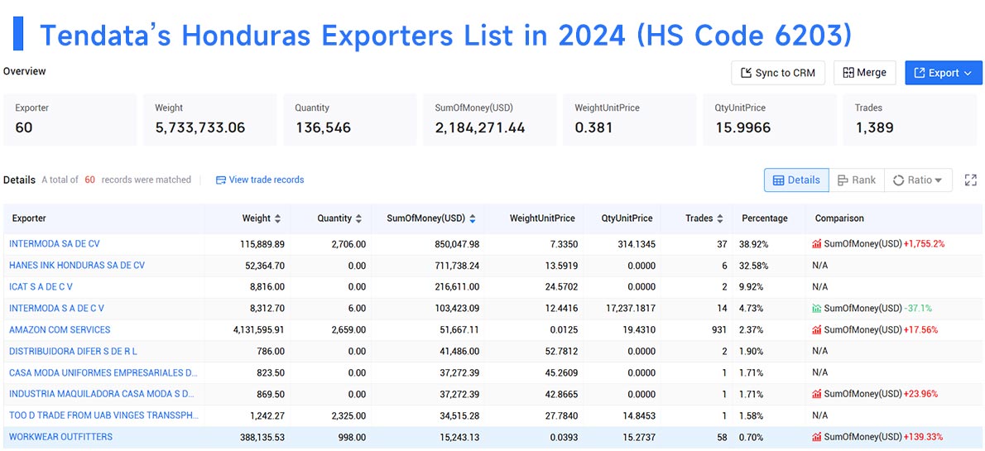Click WeightUnitPrice value 52.7812
Viewport: 985px width, 451px height.
click(561, 351)
